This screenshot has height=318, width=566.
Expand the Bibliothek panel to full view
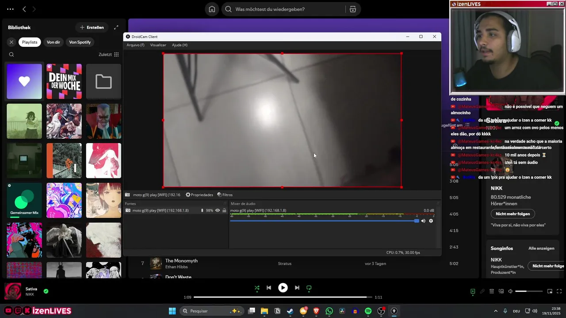pyautogui.click(x=116, y=27)
